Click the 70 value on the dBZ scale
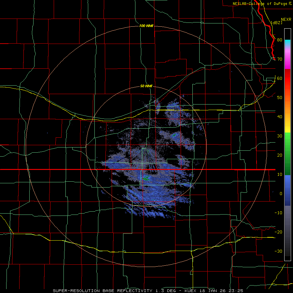This screenshot has width=293, height=293. [x=280, y=59]
